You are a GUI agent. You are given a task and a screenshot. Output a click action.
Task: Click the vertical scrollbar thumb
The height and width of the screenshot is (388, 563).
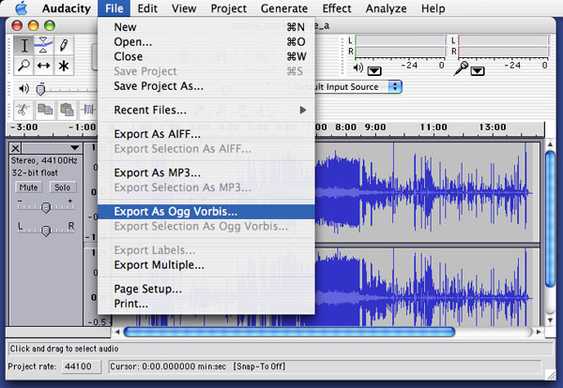click(550, 218)
